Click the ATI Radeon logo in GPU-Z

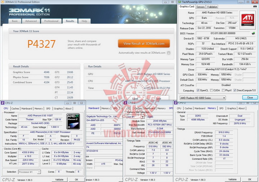pos(248,20)
